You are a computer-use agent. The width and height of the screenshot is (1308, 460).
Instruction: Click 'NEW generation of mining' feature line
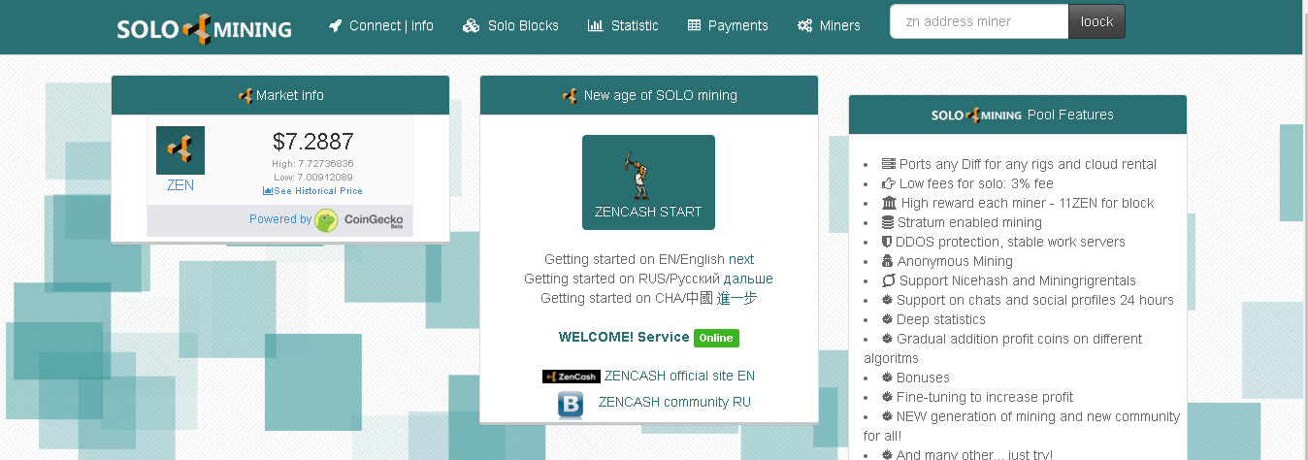(1022, 426)
